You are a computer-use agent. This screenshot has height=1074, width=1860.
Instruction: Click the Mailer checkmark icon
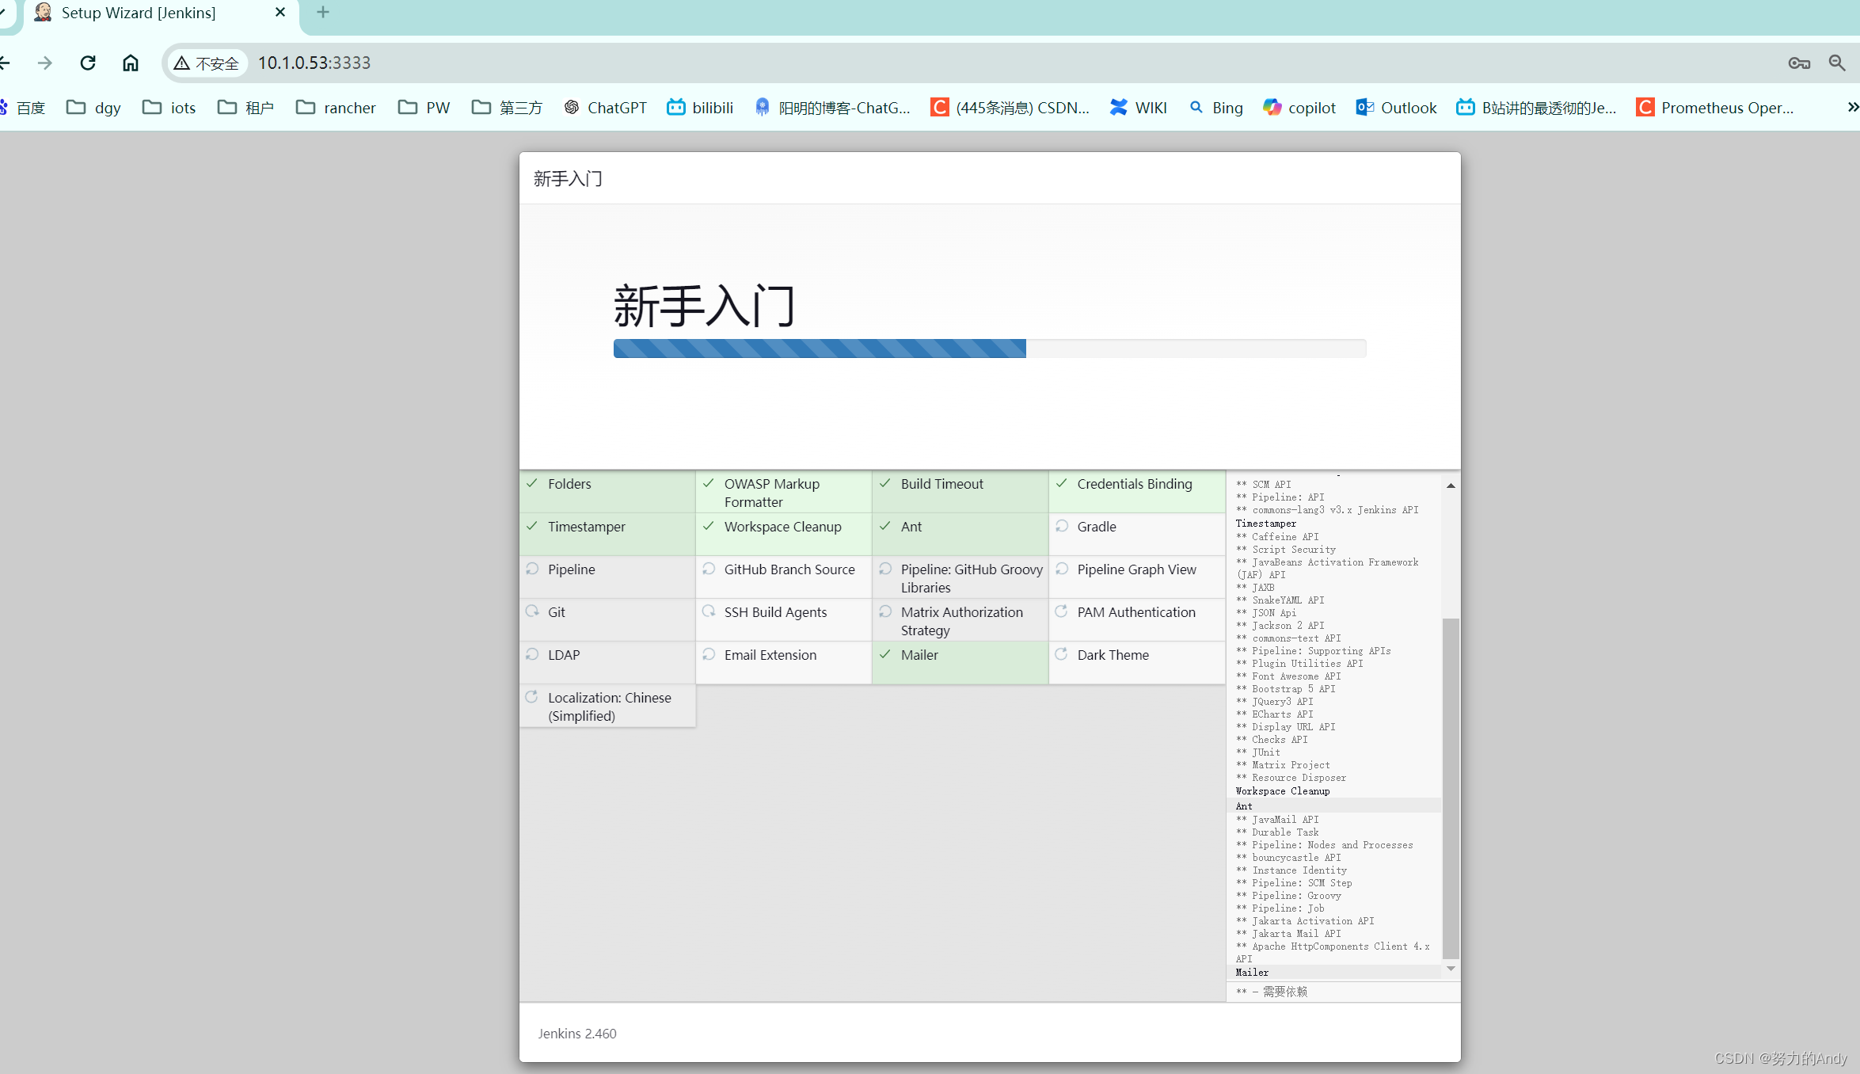click(885, 654)
